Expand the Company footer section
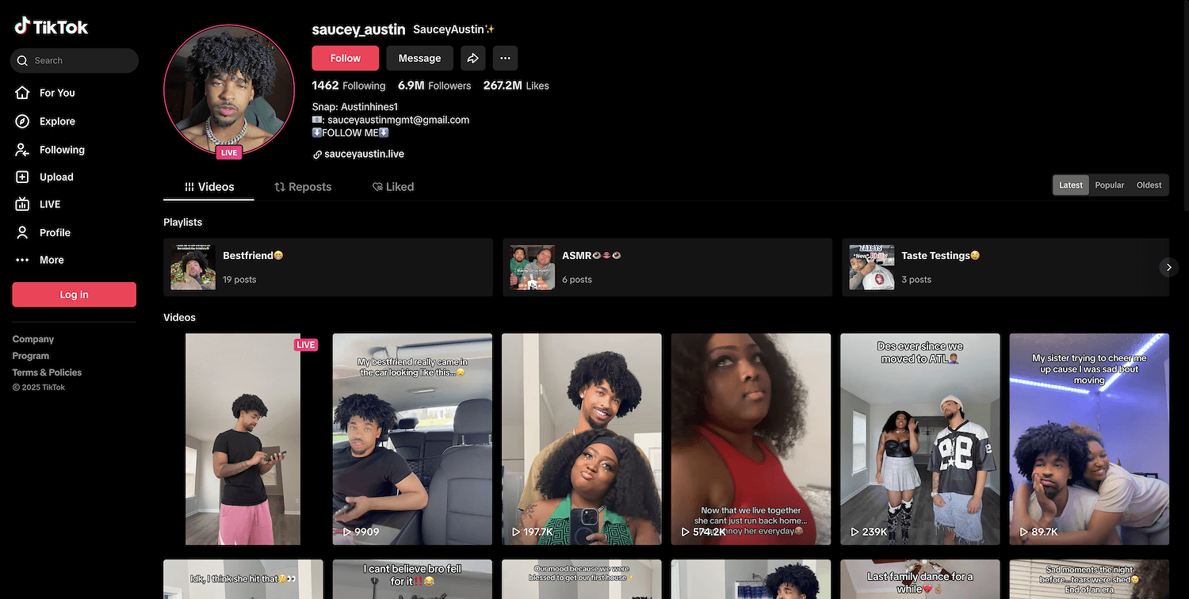 tap(33, 339)
